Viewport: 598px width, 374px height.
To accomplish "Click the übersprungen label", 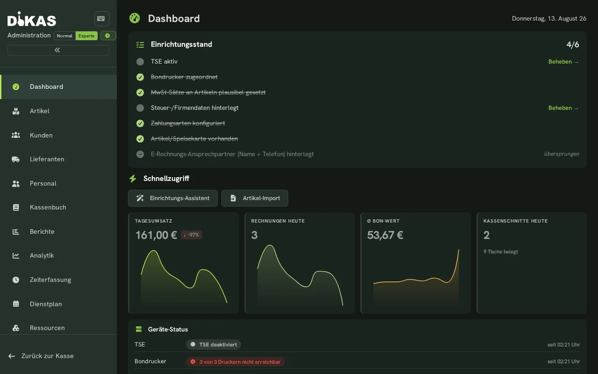I will click(561, 154).
